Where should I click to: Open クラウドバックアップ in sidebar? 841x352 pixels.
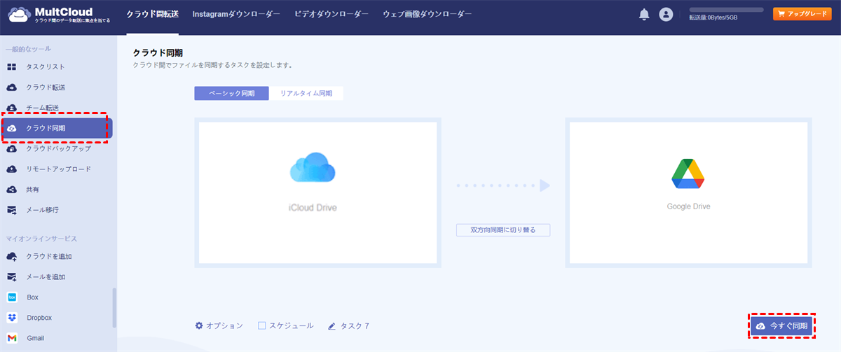tap(57, 149)
